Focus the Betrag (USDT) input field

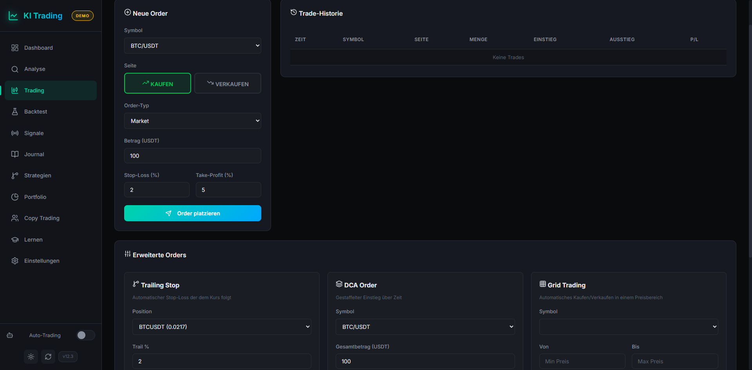tap(192, 156)
